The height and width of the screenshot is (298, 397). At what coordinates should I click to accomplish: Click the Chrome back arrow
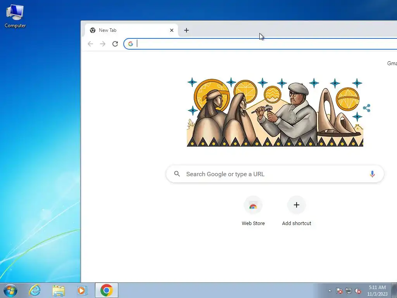click(x=90, y=44)
